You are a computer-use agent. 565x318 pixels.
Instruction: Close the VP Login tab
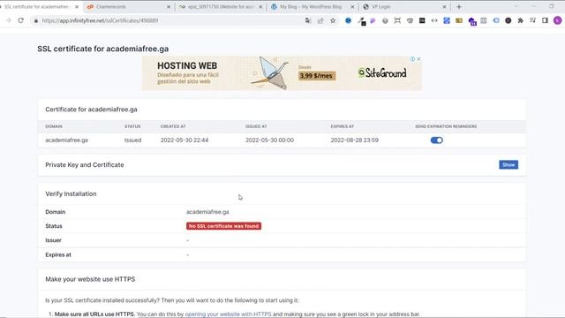pyautogui.click(x=444, y=7)
